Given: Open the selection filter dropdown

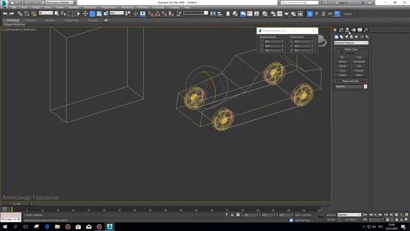Looking at the screenshot, I should [45, 13].
